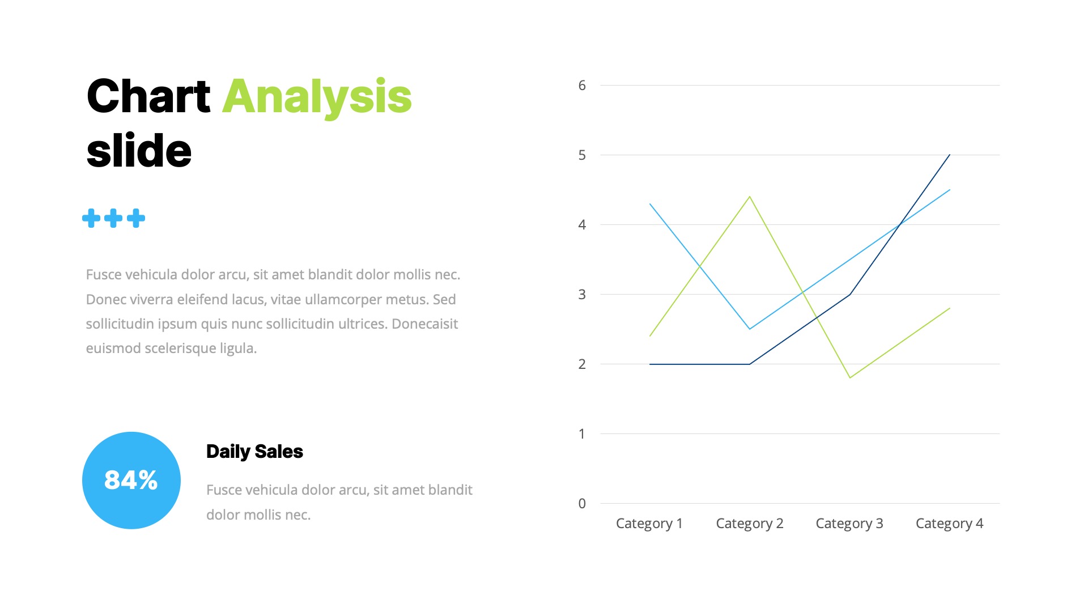Select the green word Analysis in title
Viewport: 1088px width, 612px height.
(x=317, y=97)
